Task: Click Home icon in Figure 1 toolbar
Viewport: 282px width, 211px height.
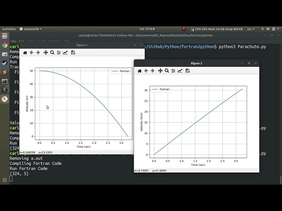Action: coord(25,53)
